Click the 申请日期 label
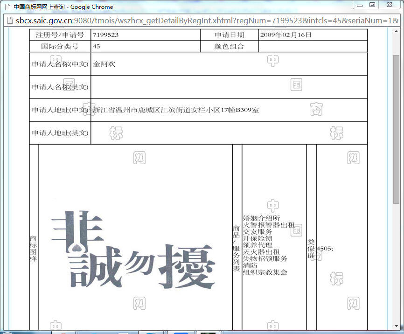 click(230, 35)
